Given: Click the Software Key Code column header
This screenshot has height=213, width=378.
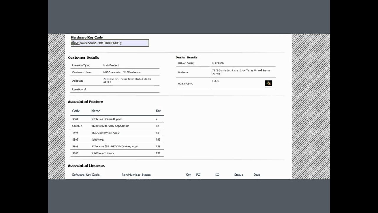Looking at the screenshot, I should [86, 175].
